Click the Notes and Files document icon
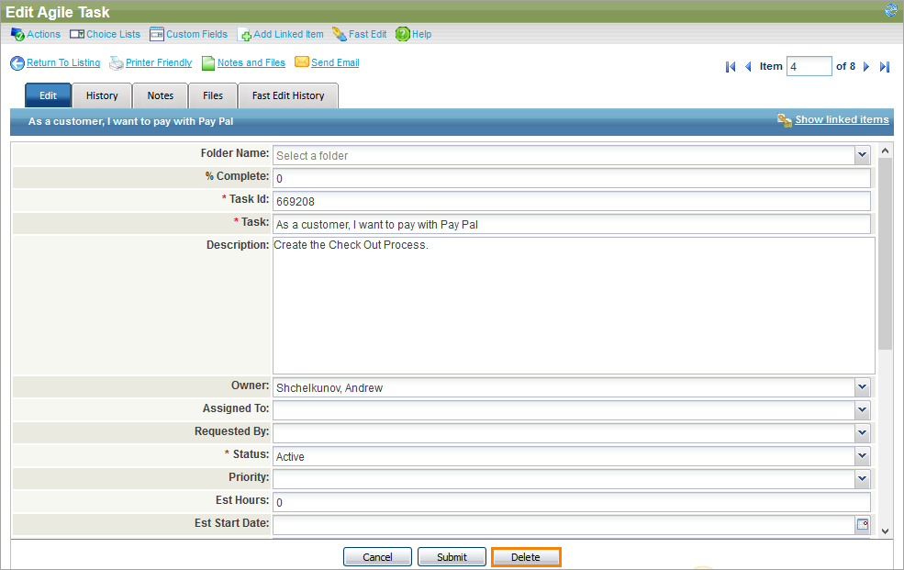This screenshot has height=570, width=904. coord(208,63)
